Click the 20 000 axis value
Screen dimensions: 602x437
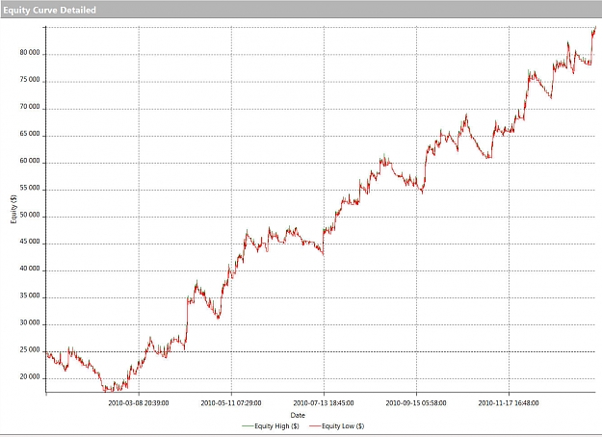pyautogui.click(x=30, y=377)
